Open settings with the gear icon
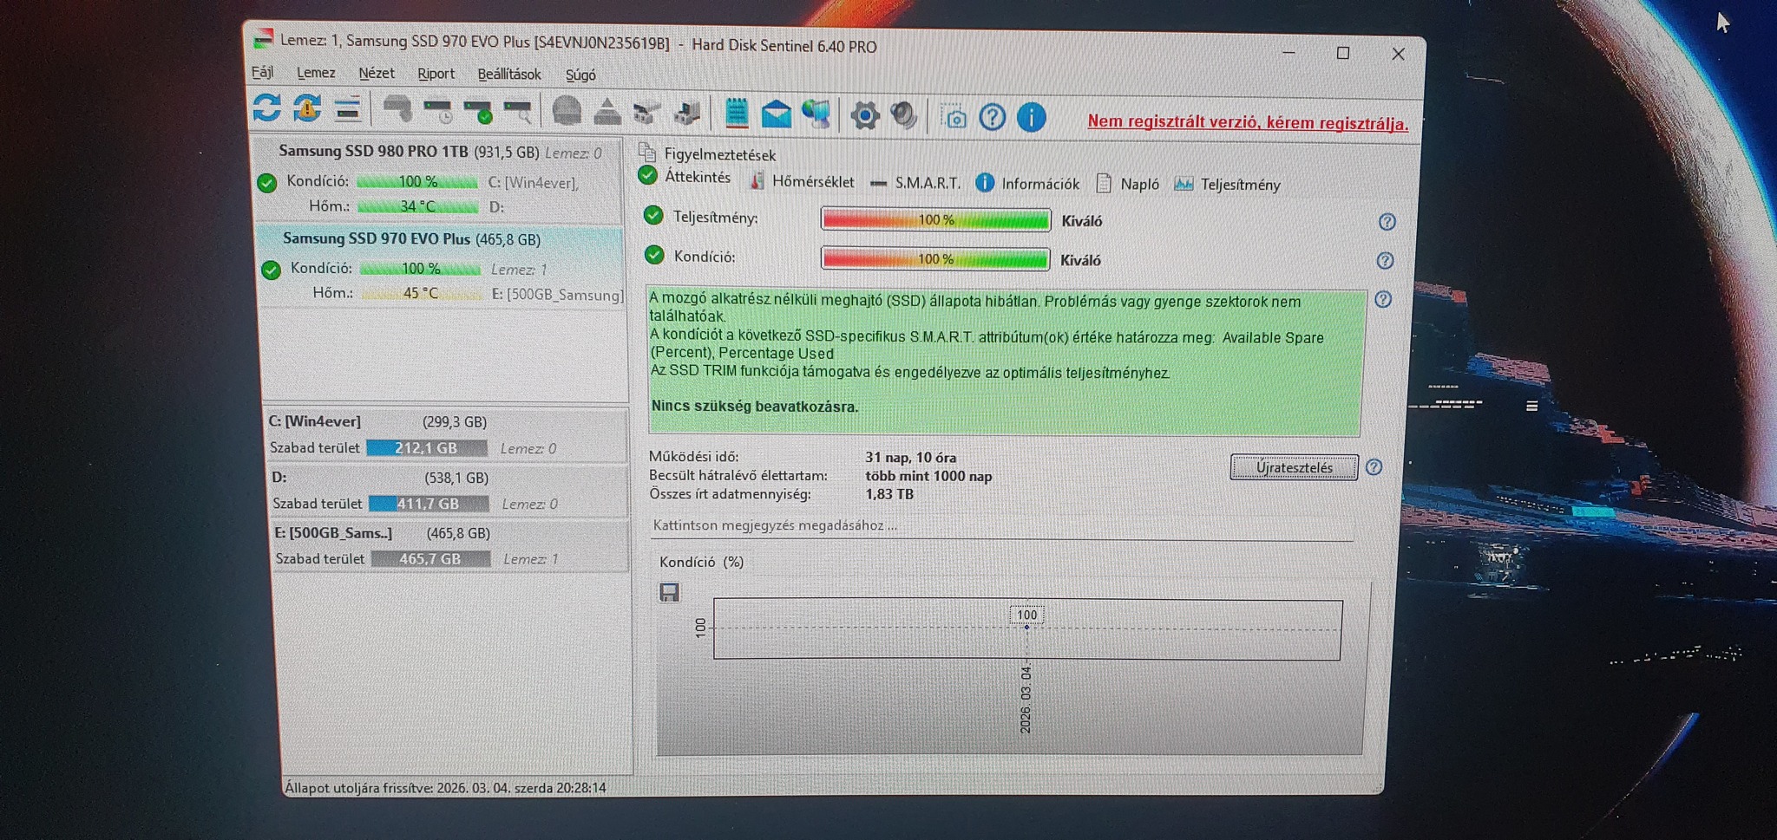 click(x=864, y=115)
